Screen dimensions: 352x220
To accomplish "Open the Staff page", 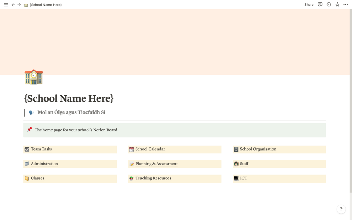I will coord(244,164).
